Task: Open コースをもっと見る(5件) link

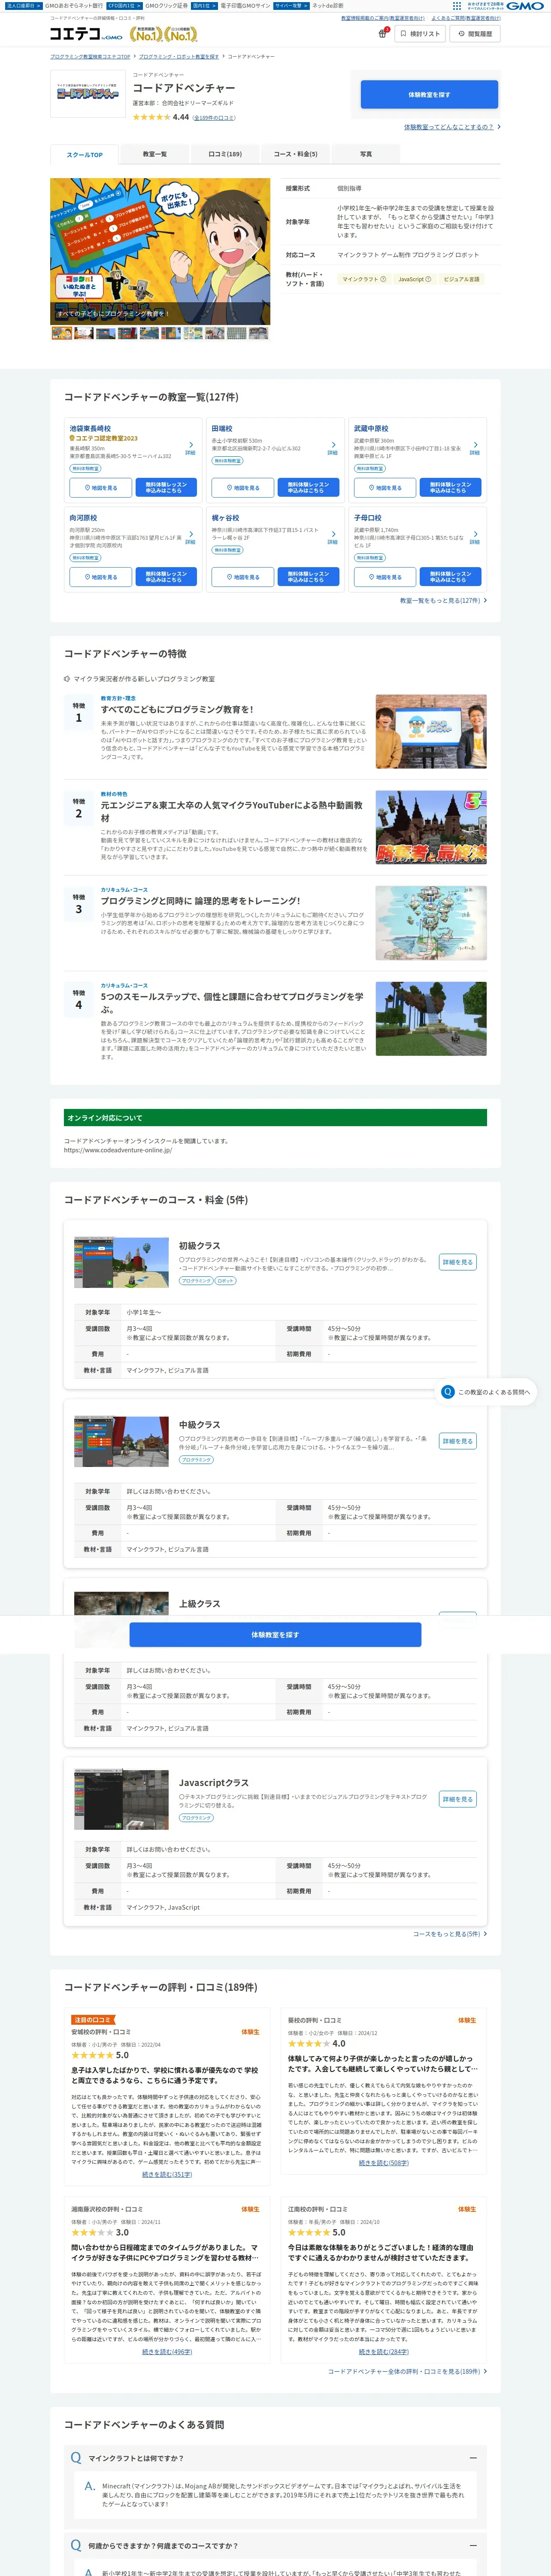Action: tap(450, 1934)
